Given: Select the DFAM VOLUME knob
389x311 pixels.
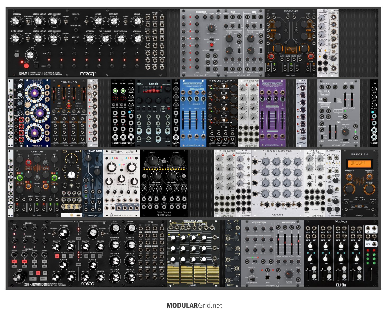Looking at the screenshot, I should tap(137, 22).
